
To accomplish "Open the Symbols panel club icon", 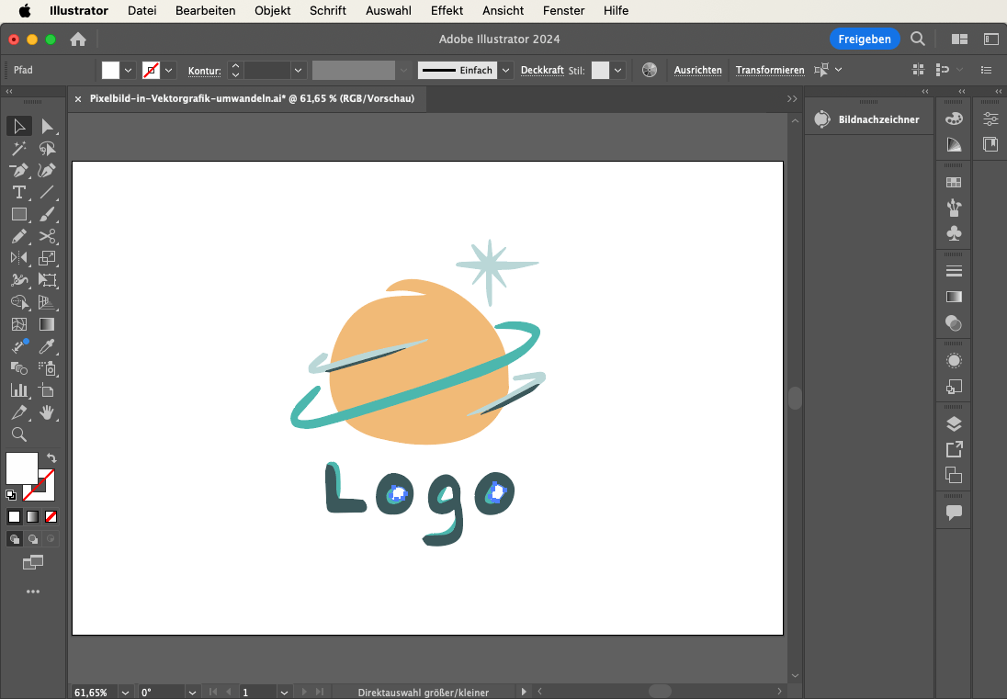I will (x=954, y=233).
